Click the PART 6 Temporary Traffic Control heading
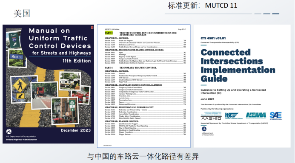 coord(131,68)
